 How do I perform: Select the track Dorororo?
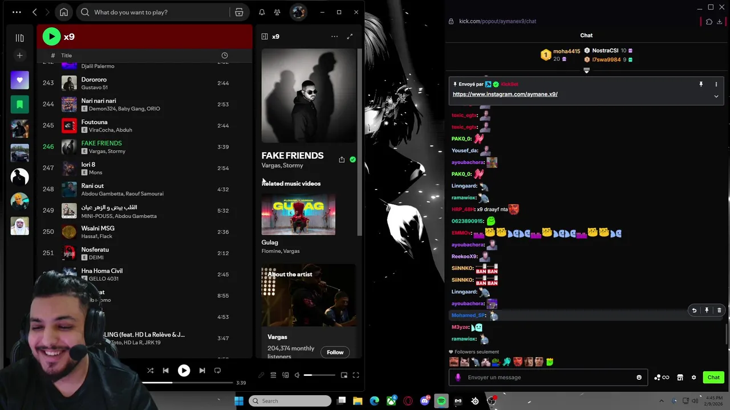[x=145, y=83]
